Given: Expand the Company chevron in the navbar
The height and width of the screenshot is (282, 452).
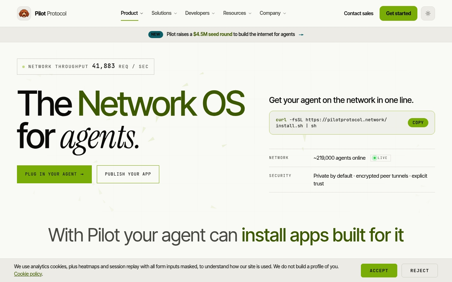Looking at the screenshot, I should point(285,13).
